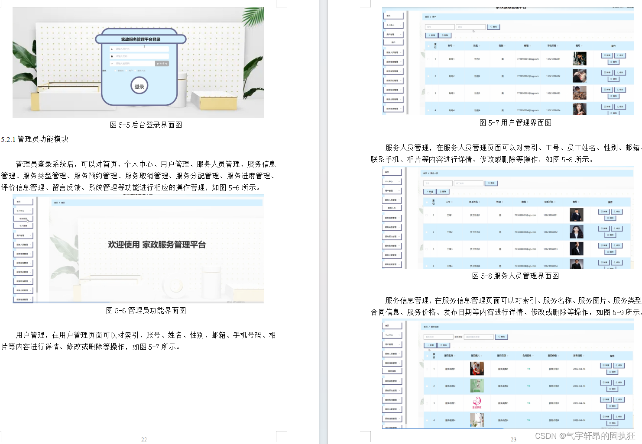This screenshot has width=642, height=444.
Task: Click the 新增 button in figure 5-7
Action: click(x=431, y=35)
